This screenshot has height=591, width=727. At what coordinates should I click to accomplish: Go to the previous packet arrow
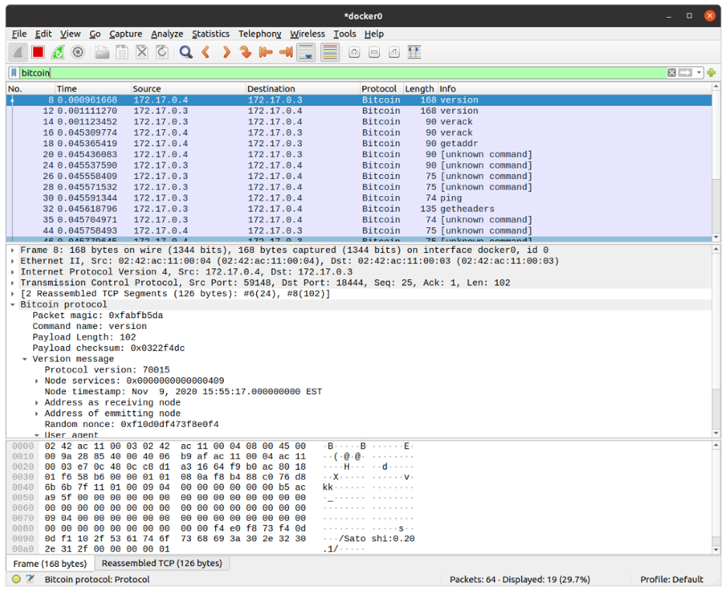[206, 52]
